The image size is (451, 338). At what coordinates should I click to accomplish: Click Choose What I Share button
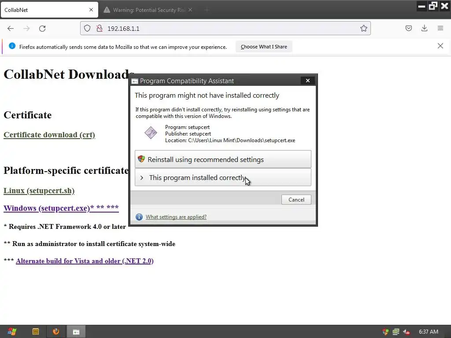click(264, 47)
